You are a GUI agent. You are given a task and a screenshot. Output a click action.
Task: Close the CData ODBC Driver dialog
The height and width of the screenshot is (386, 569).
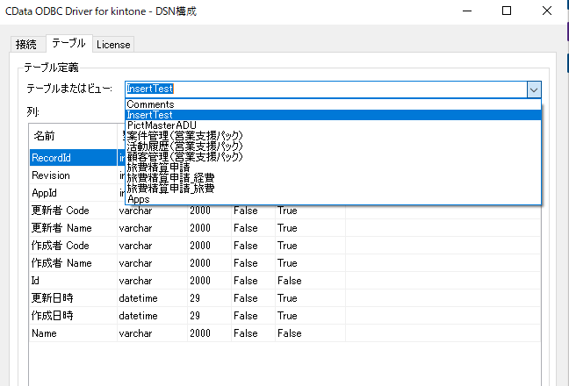pyautogui.click(x=547, y=12)
